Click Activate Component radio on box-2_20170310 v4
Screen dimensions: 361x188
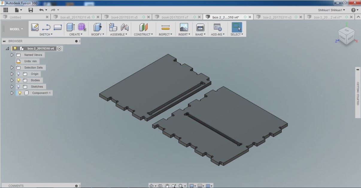tap(59, 48)
